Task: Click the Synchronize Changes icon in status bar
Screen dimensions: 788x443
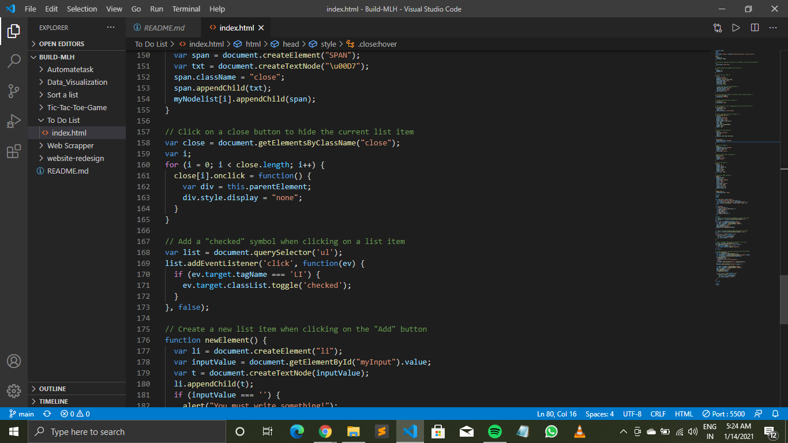Action: (47, 414)
